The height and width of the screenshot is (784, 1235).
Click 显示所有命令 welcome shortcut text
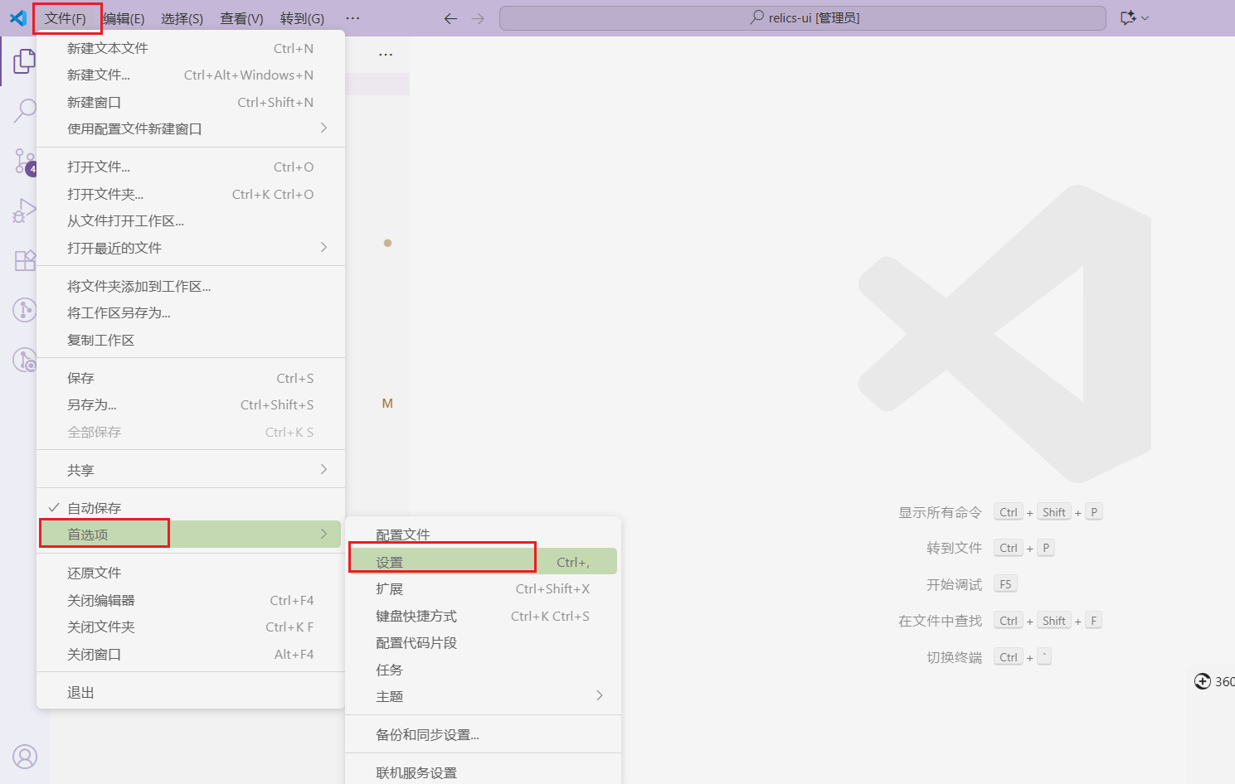coord(940,512)
